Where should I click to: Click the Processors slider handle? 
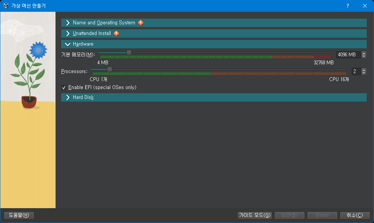pyautogui.click(x=110, y=70)
